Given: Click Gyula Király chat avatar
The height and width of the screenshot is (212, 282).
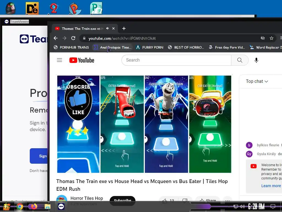Looking at the screenshot, I should [x=249, y=154].
